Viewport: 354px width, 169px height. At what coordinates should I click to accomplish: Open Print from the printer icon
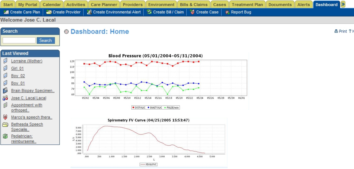pyautogui.click(x=336, y=31)
